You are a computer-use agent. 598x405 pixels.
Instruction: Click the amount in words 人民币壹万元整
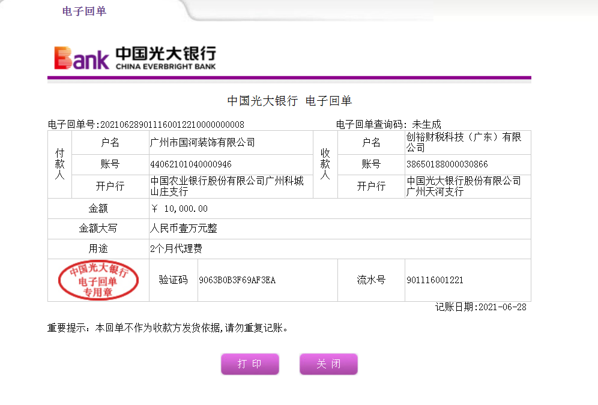pyautogui.click(x=184, y=228)
